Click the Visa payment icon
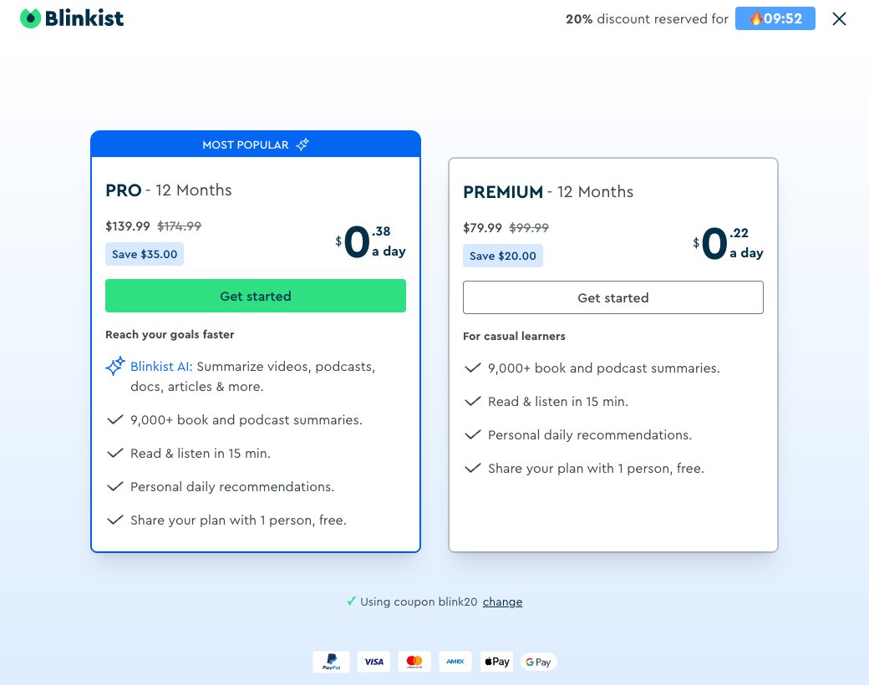The height and width of the screenshot is (685, 869). coord(374,662)
